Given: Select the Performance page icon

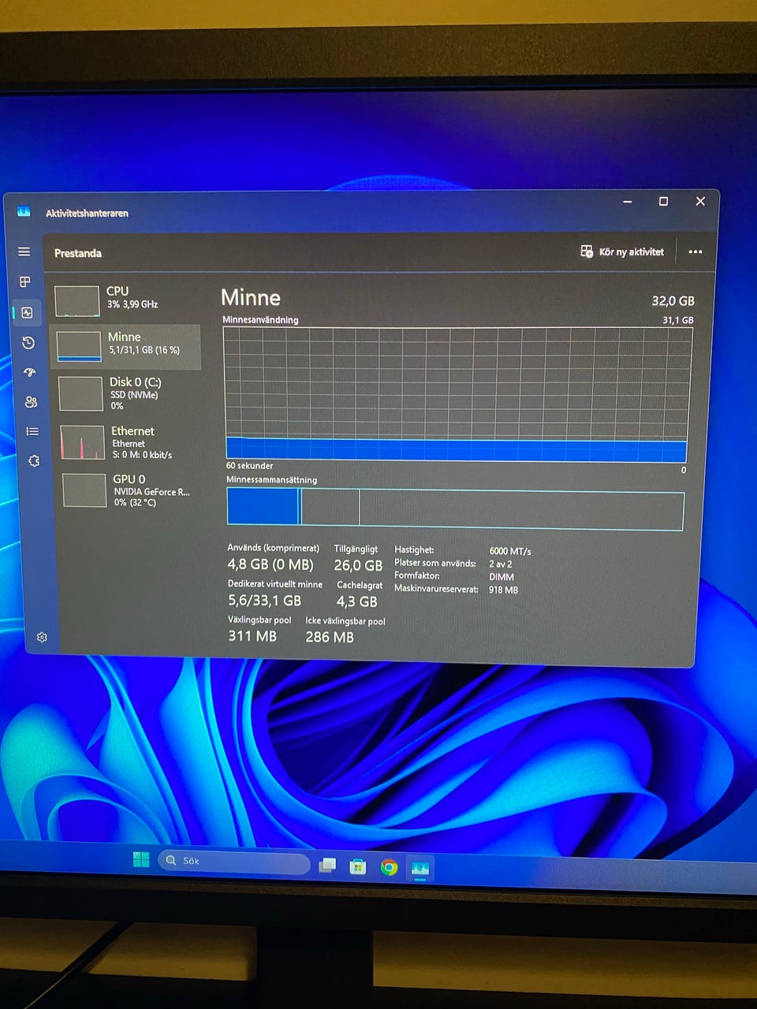Looking at the screenshot, I should pos(27,313).
